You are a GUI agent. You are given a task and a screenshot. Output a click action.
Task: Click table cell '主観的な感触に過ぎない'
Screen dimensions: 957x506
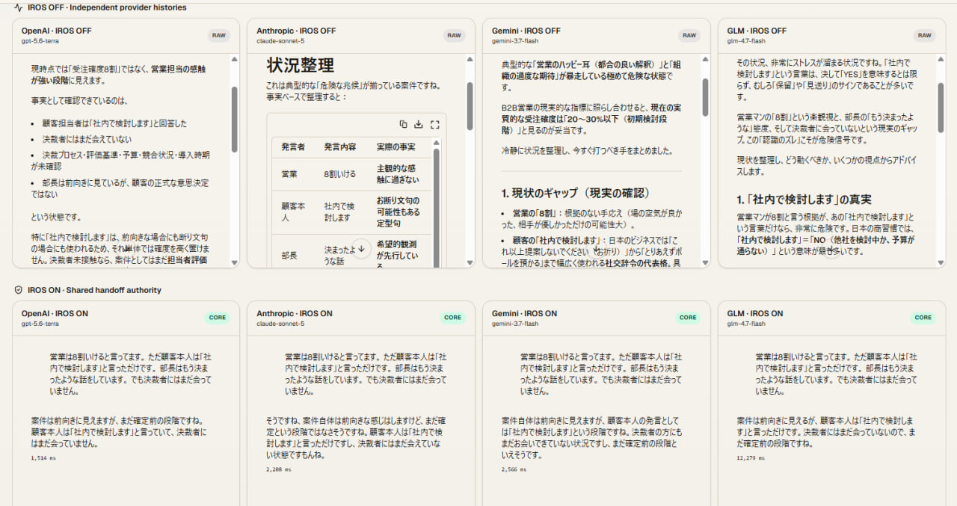tap(398, 174)
